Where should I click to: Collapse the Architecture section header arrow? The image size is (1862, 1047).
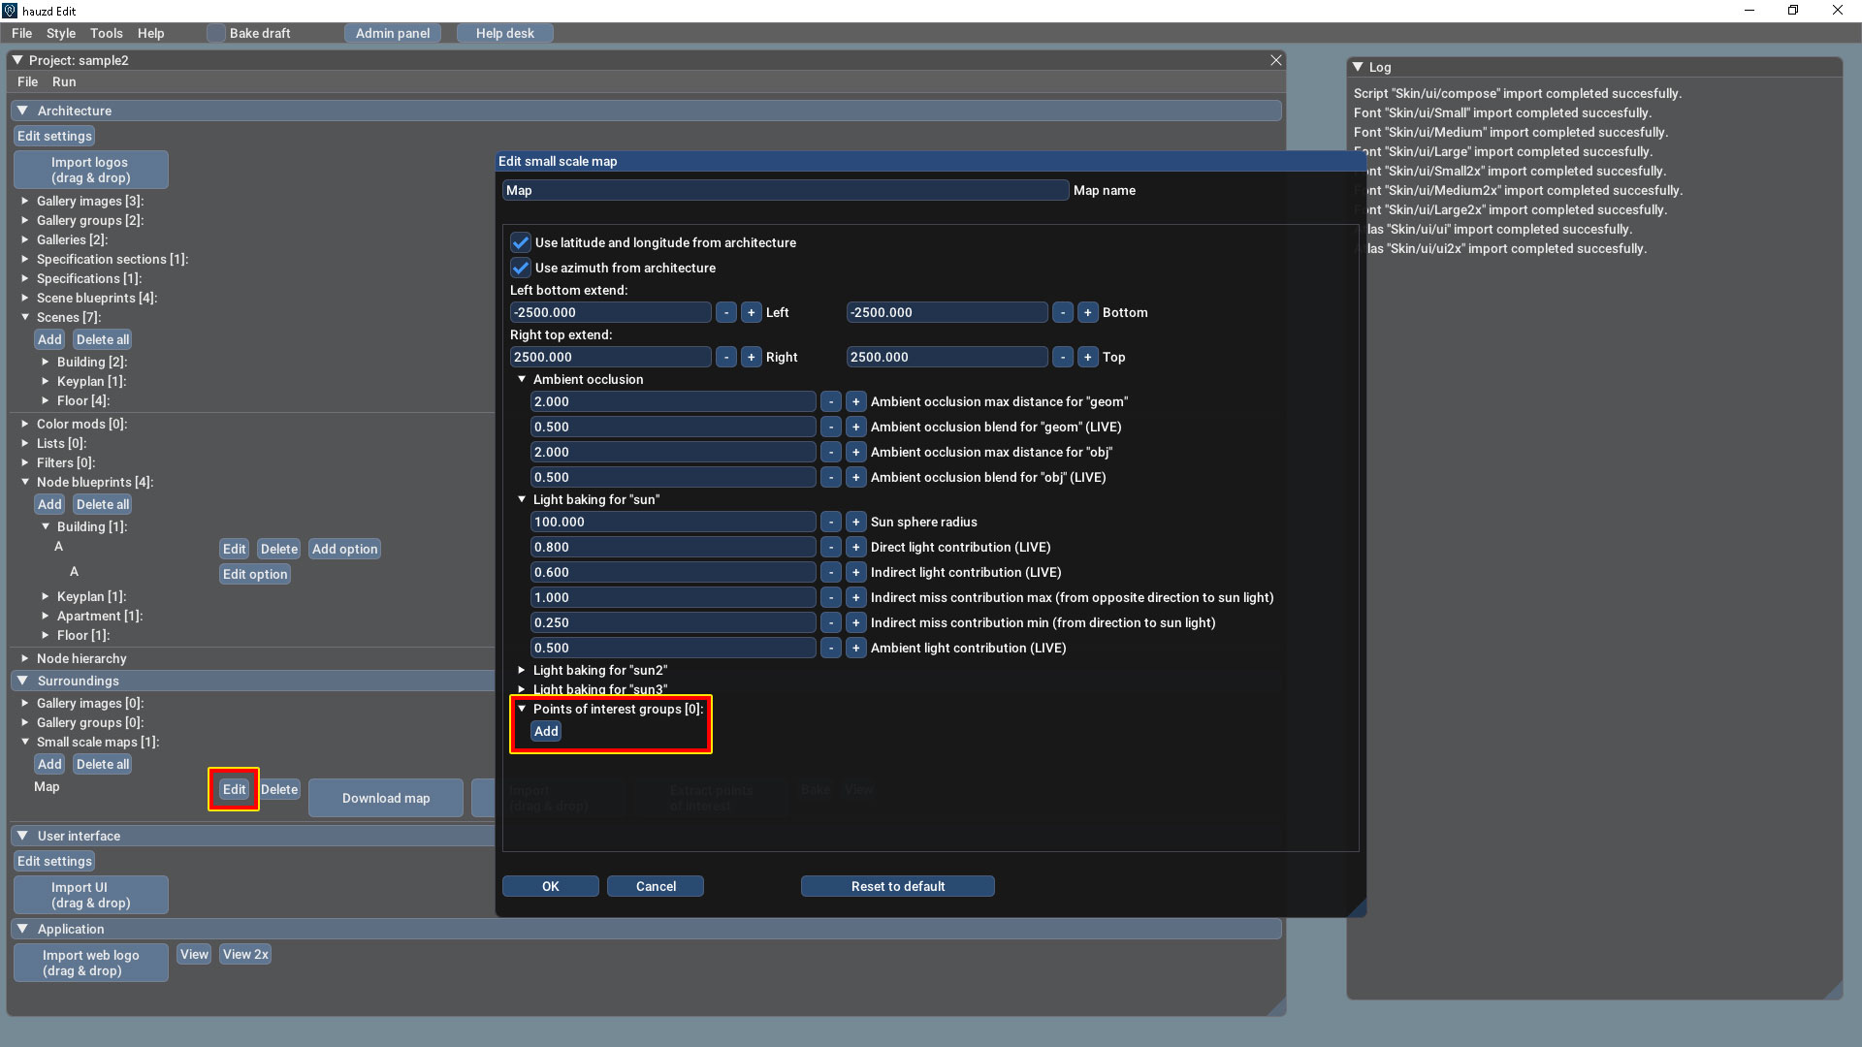click(x=22, y=111)
